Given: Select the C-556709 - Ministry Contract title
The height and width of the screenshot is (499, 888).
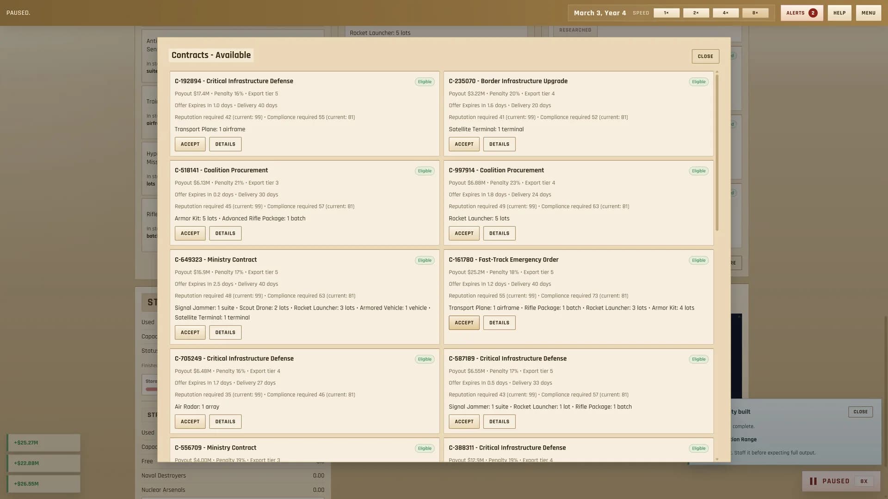Looking at the screenshot, I should pyautogui.click(x=216, y=448).
